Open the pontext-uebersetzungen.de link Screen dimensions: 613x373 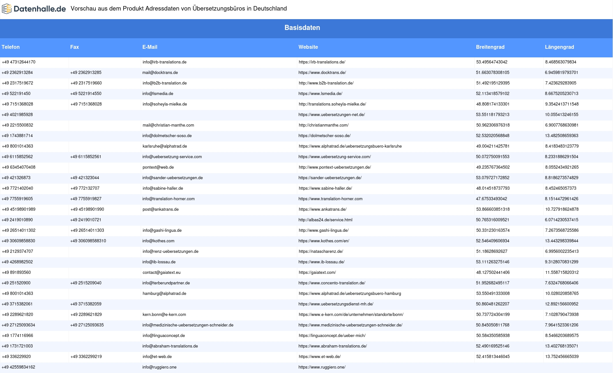(335, 167)
